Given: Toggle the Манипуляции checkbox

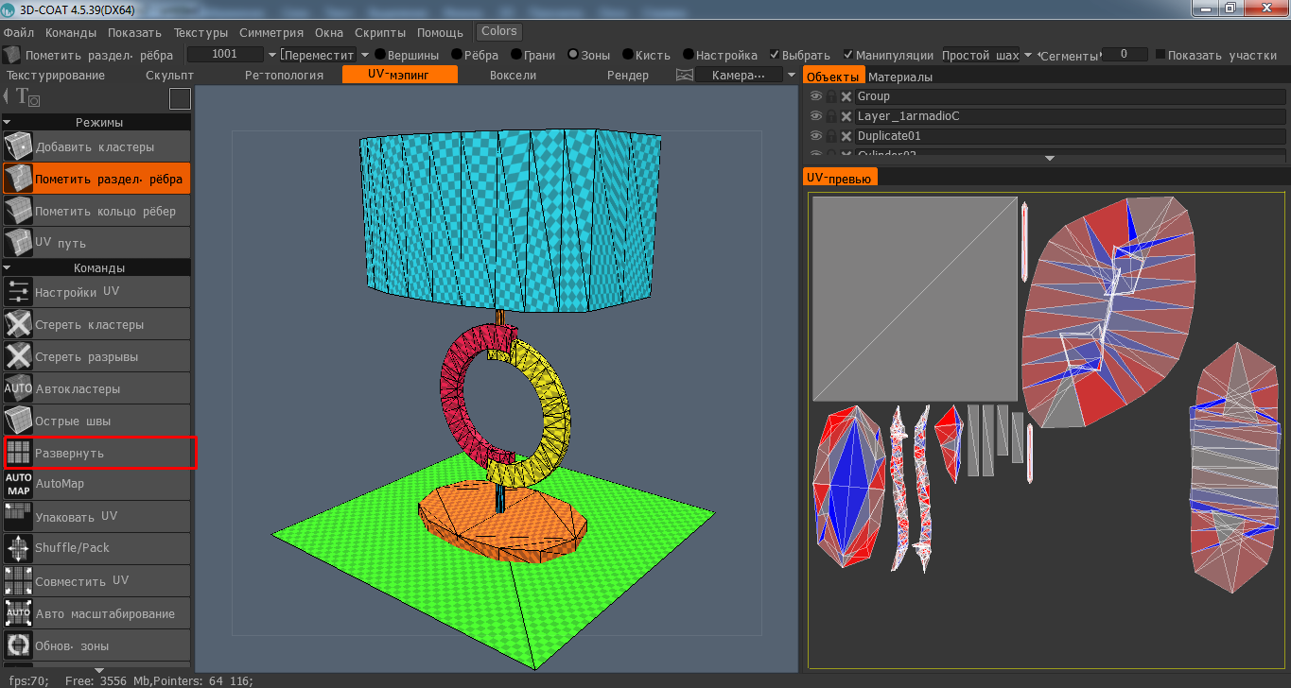Looking at the screenshot, I should click(x=848, y=55).
